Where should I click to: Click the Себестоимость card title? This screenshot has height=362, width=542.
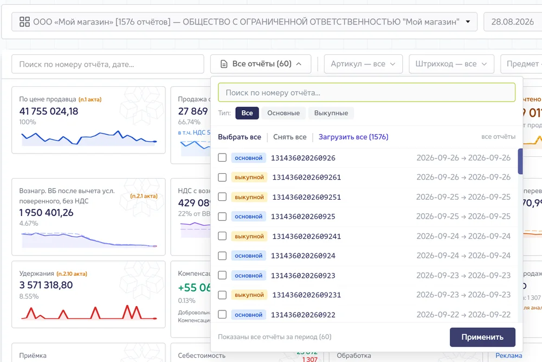point(202,355)
